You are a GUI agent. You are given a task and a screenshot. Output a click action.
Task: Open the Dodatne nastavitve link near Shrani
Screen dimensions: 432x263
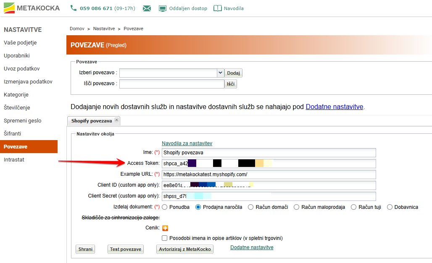click(x=252, y=247)
